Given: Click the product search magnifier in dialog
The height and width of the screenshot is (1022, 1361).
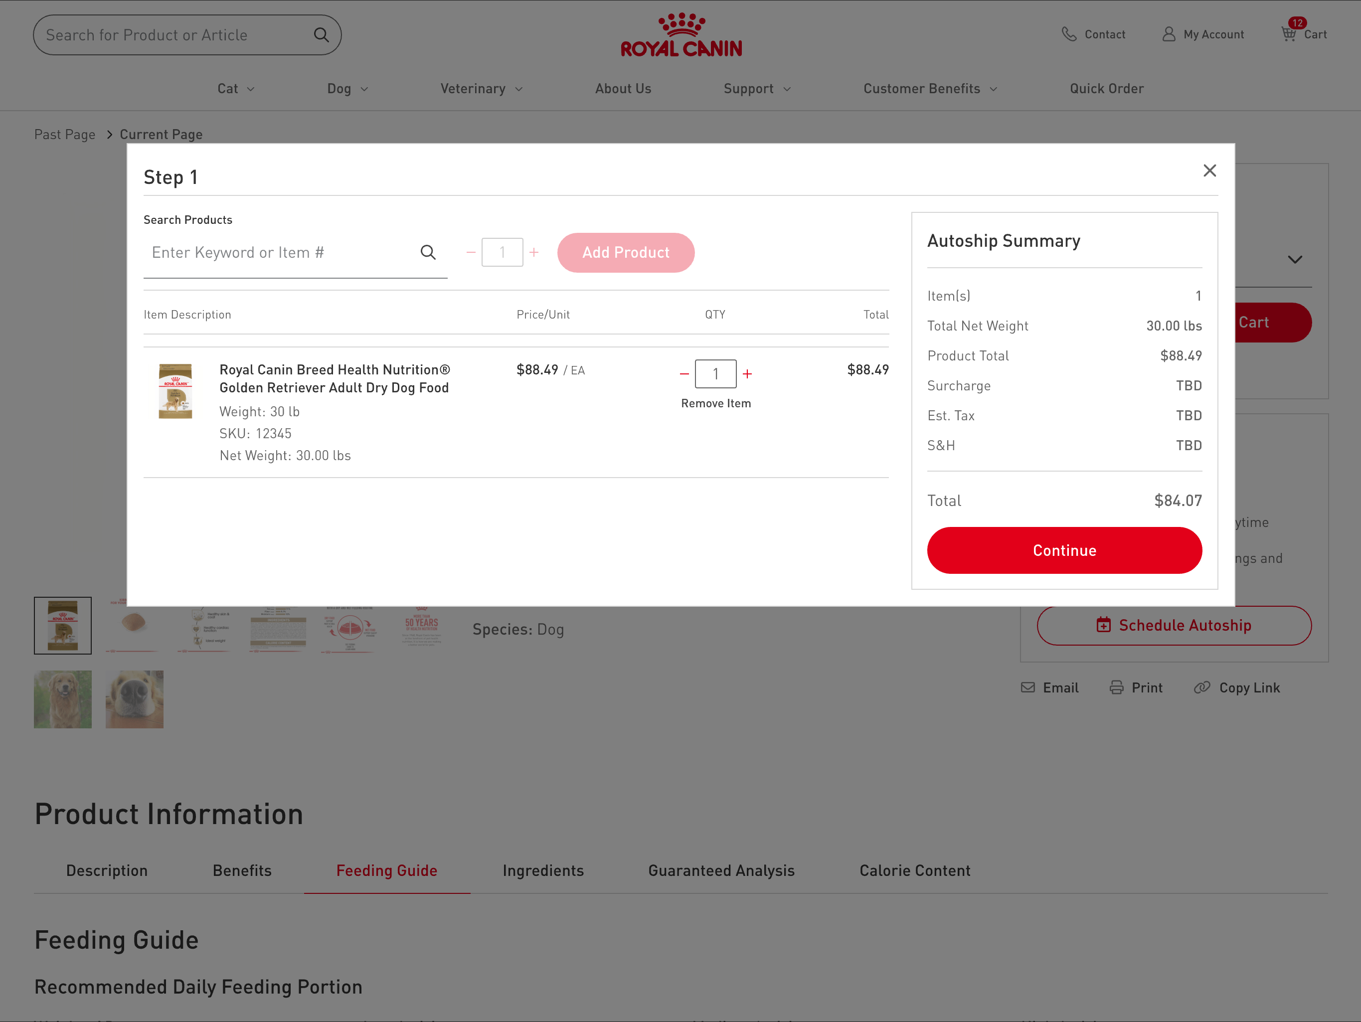Looking at the screenshot, I should click(x=428, y=252).
